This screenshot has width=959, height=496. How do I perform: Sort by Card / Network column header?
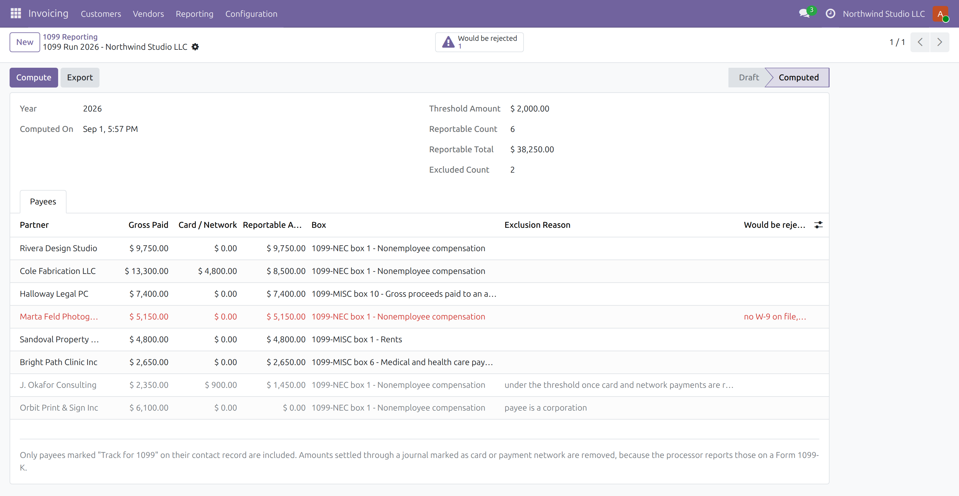click(207, 225)
